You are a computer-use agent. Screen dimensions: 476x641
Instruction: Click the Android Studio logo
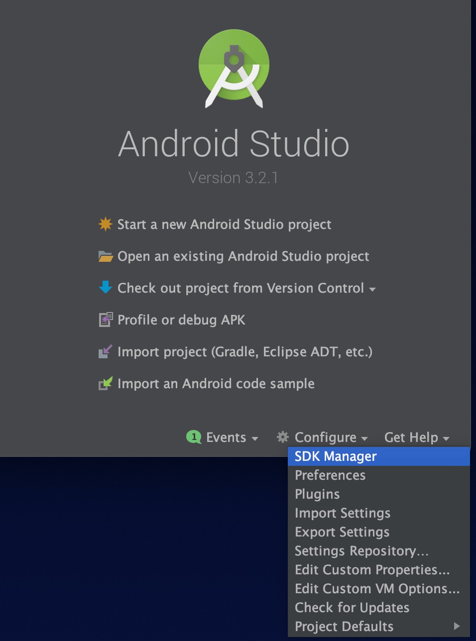(234, 67)
